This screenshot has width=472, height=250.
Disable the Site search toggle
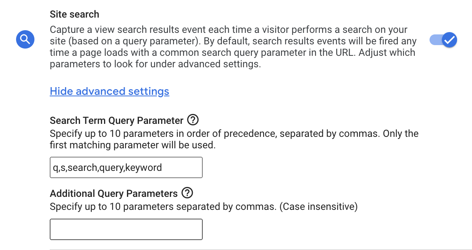click(x=443, y=40)
